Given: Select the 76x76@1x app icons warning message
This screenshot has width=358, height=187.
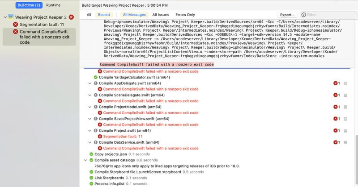Looking at the screenshot, I should pyautogui.click(x=167, y=166).
